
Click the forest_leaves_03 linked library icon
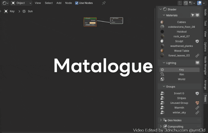[197, 56]
